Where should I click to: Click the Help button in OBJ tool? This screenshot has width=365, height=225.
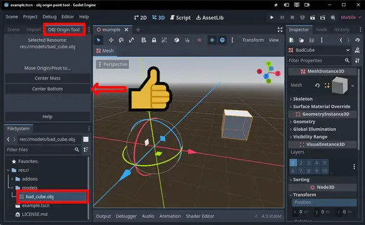tap(48, 117)
